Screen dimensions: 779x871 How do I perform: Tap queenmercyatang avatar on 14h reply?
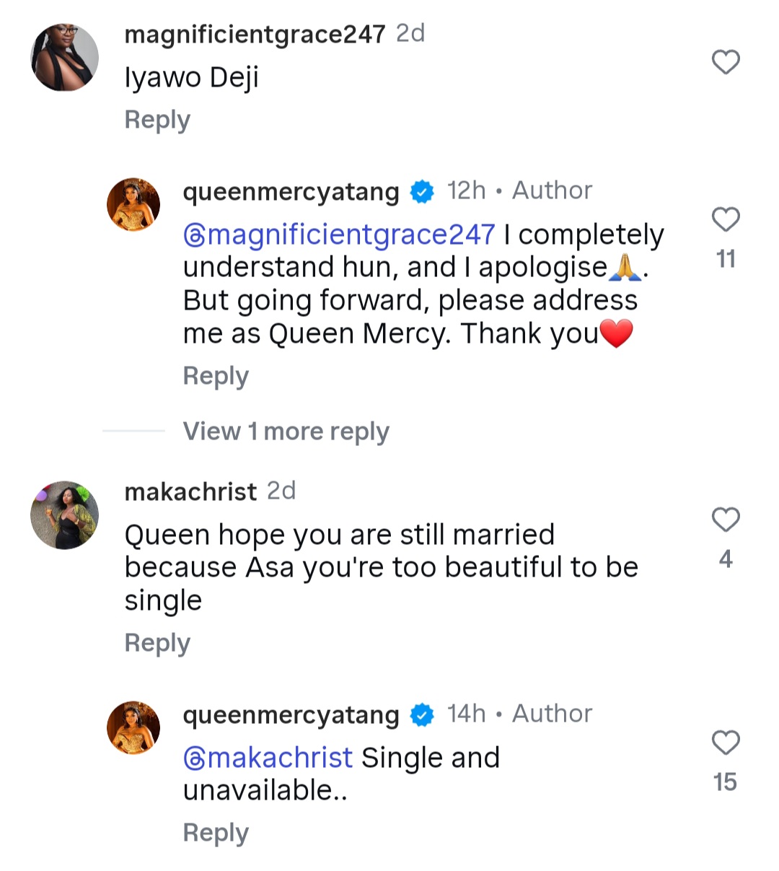[133, 727]
